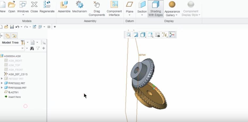The height and width of the screenshot is (122, 248).
Task: Click the Refit zoom icon in graphics toolbar
Action: pos(129,35)
